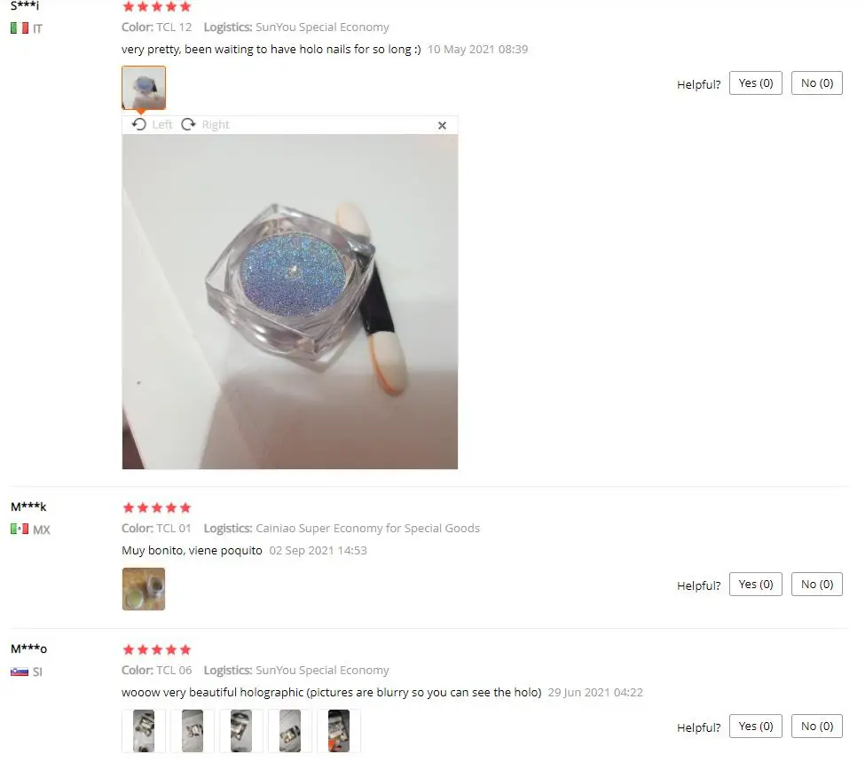
Task: Click the S***i review photo thumbnail
Action: (x=144, y=88)
